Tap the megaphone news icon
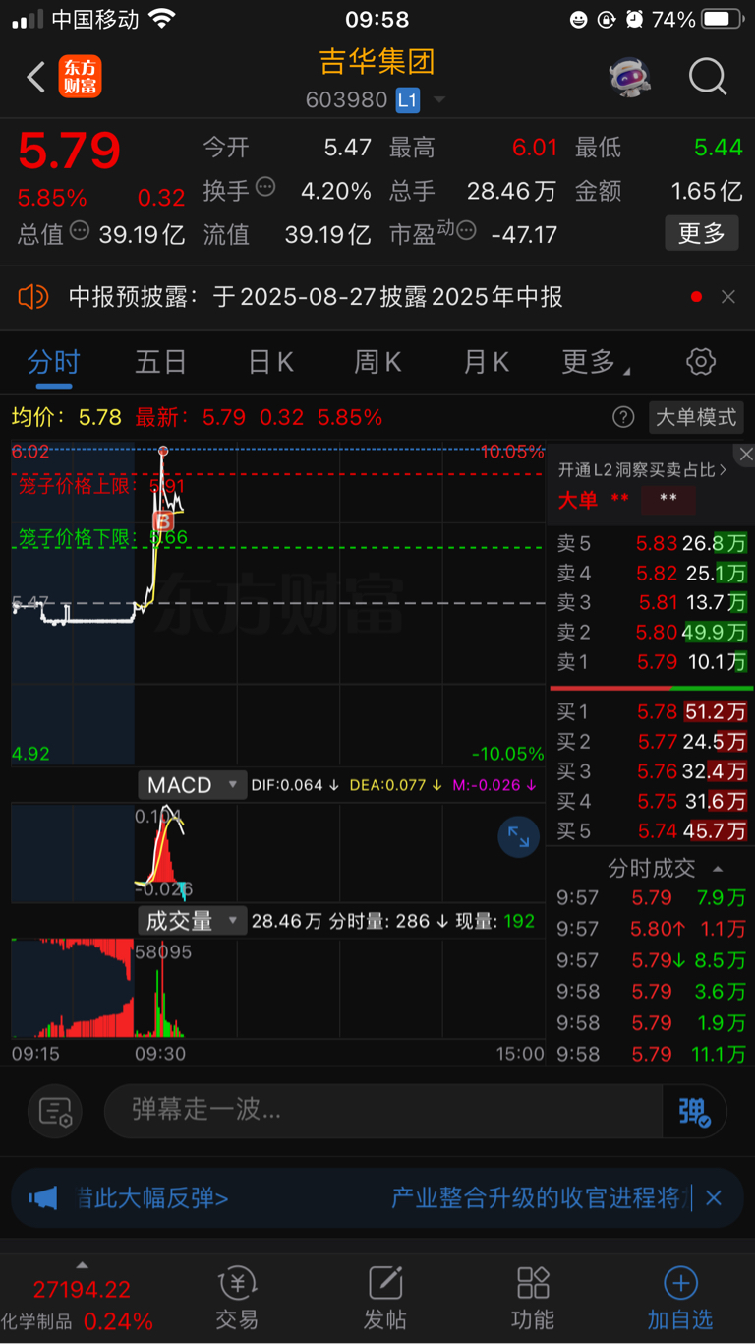 click(43, 1198)
